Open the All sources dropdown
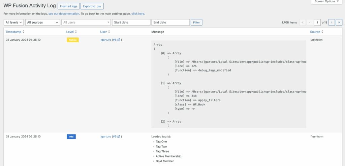This screenshot has height=166, width=345. 42,23
